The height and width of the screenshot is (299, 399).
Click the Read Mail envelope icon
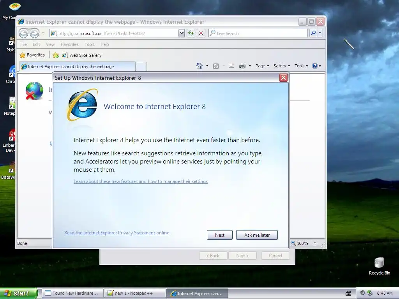point(231,66)
